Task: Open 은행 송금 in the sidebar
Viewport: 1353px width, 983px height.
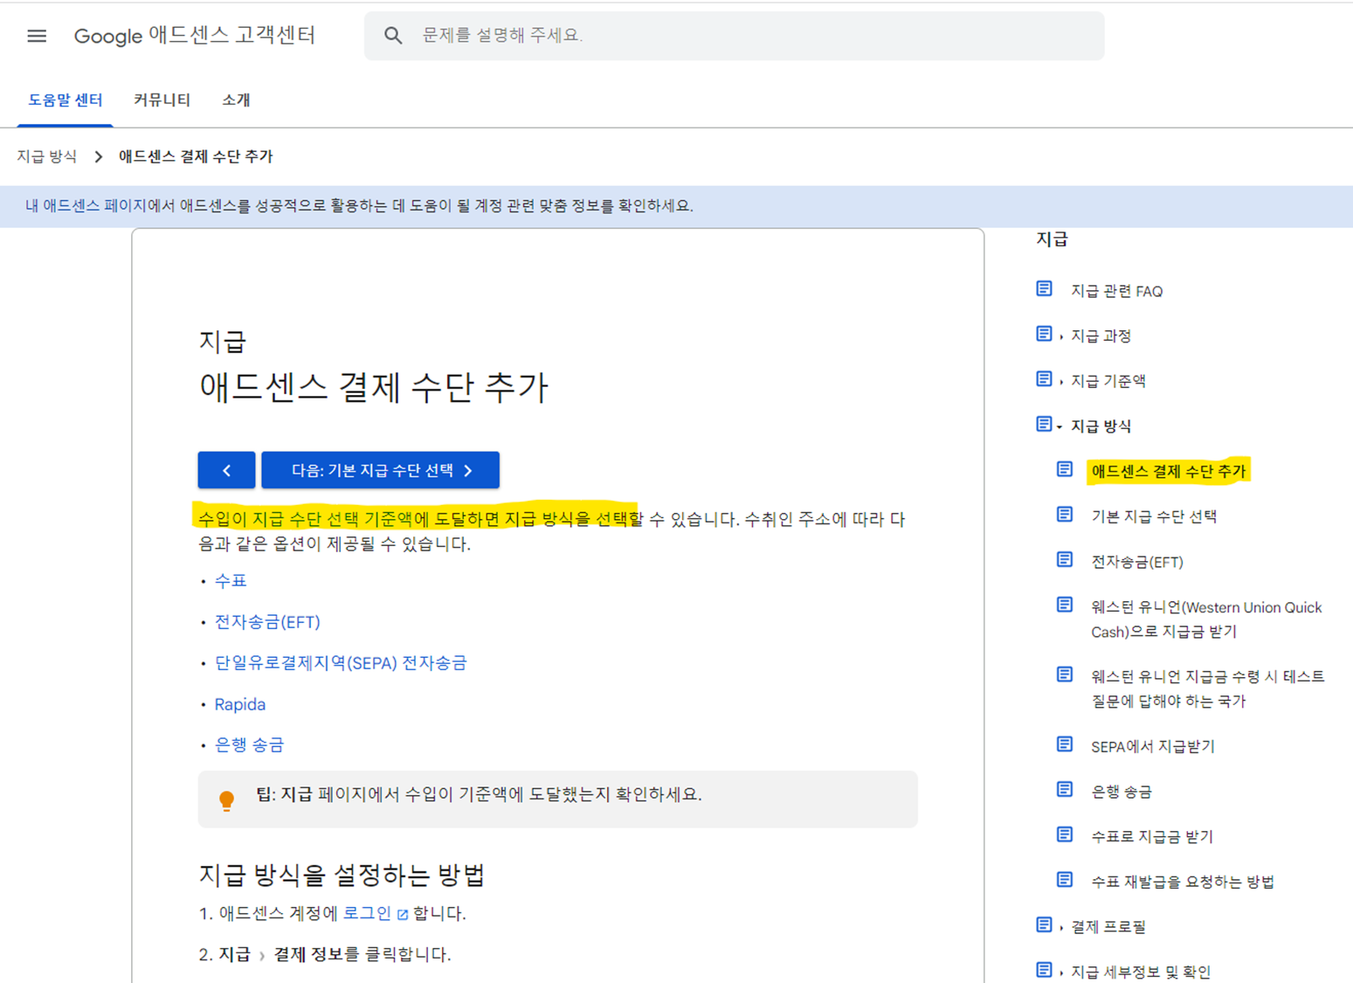Action: (x=1122, y=792)
